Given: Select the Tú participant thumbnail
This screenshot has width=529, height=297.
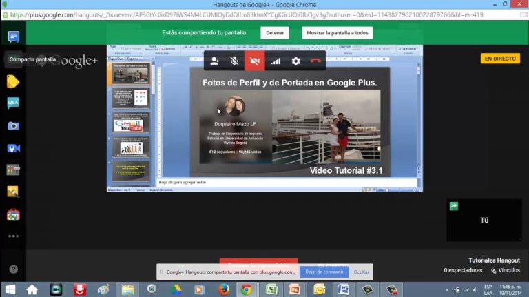Looking at the screenshot, I should coord(484,220).
